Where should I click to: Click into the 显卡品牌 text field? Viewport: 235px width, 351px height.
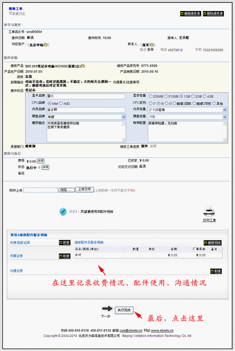coord(86,96)
